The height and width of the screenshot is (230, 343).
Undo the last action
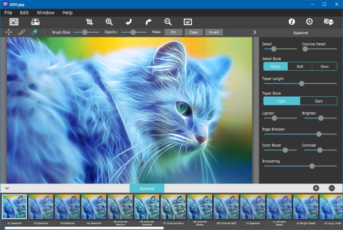click(129, 22)
